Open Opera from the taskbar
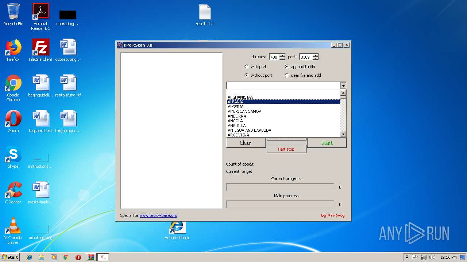The width and height of the screenshot is (467, 262). coord(78,257)
